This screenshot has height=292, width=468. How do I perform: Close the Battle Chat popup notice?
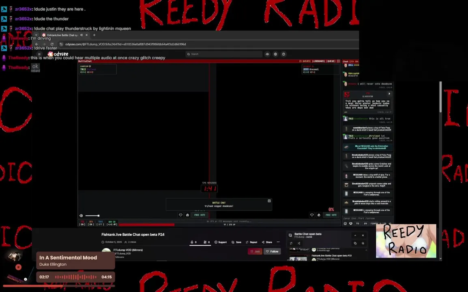coord(269,201)
